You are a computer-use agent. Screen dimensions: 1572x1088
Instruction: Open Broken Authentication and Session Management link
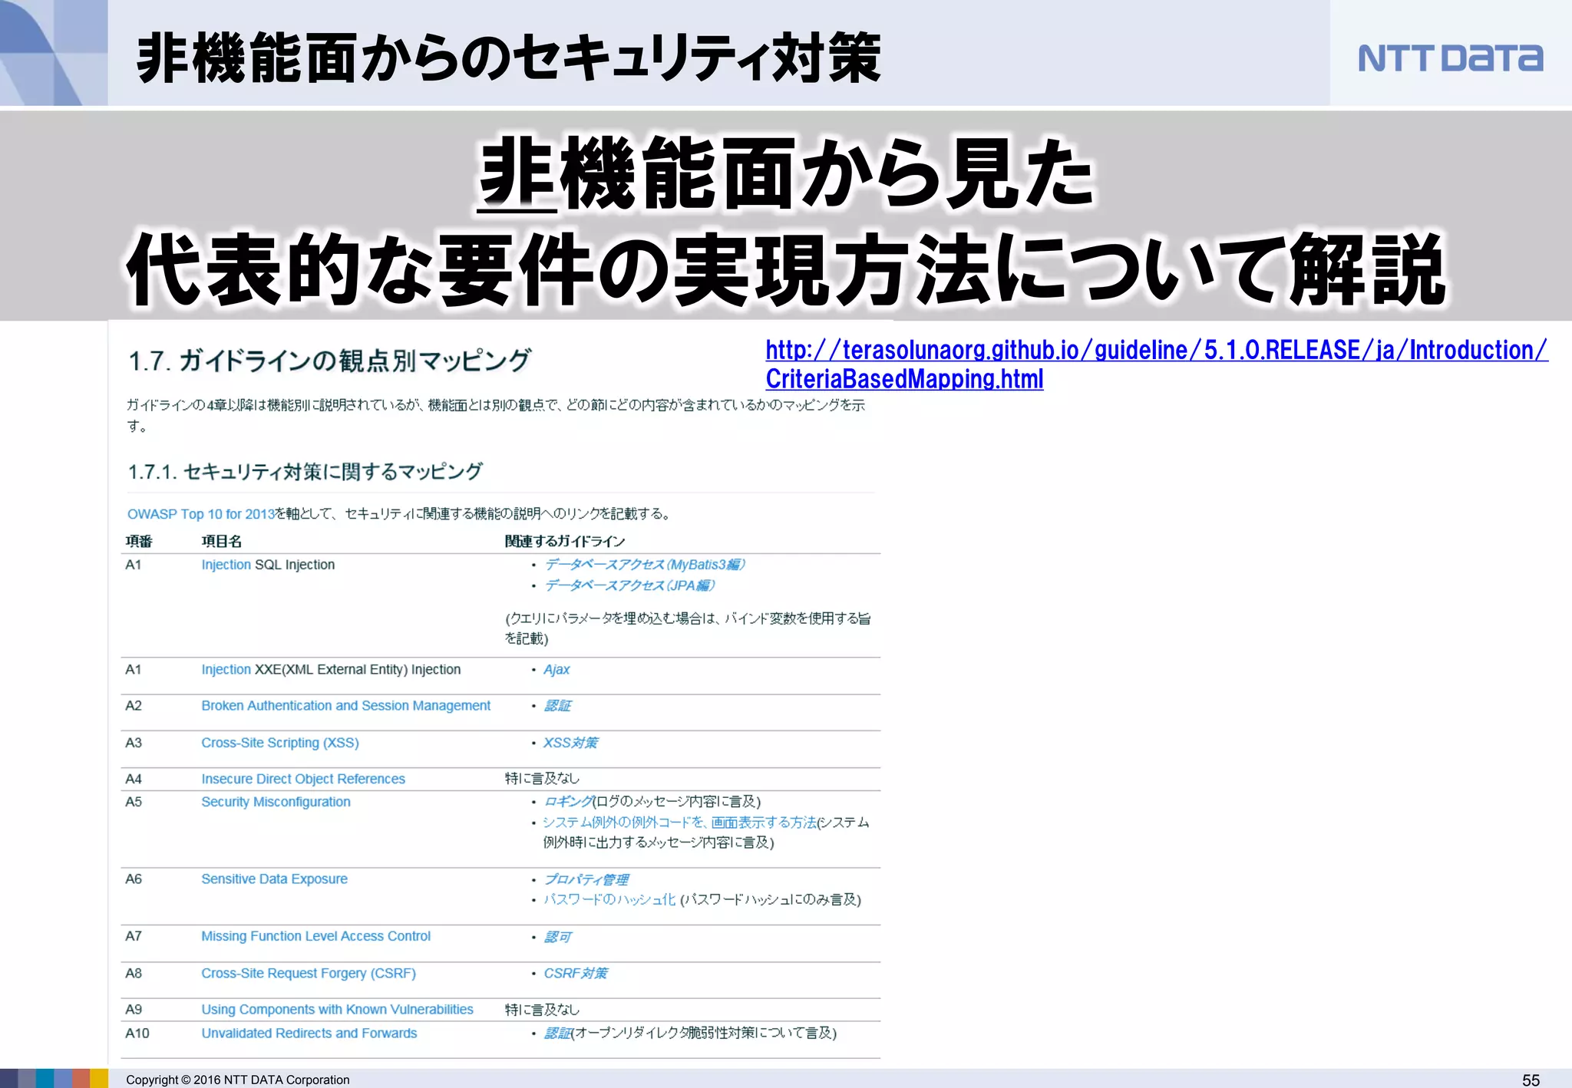(345, 706)
